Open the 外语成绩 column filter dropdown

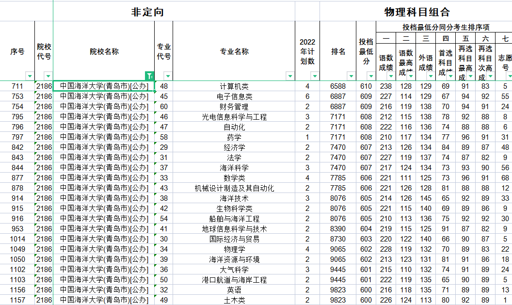point(431,76)
